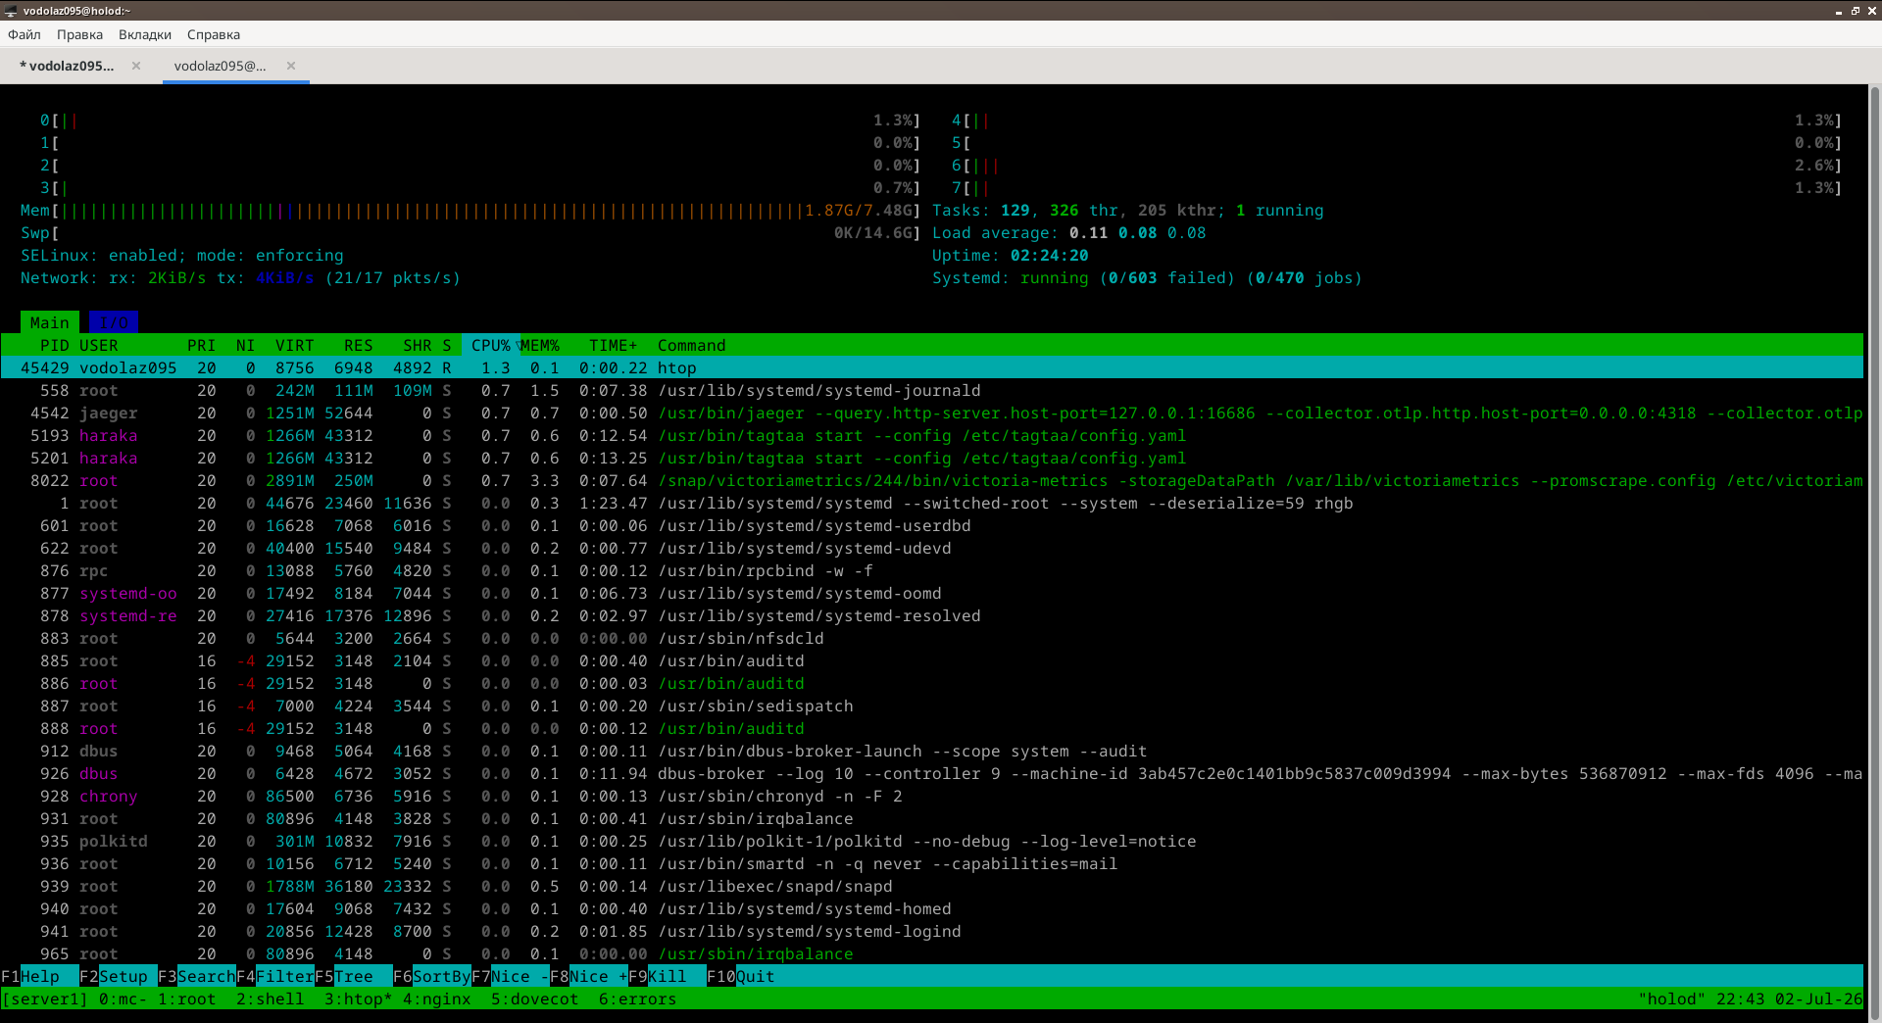
Task: Select the smartd process row
Action: coord(931,863)
